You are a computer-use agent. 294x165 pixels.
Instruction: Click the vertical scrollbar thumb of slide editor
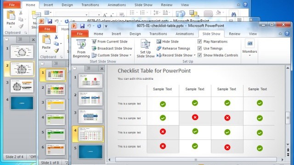tap(288, 118)
